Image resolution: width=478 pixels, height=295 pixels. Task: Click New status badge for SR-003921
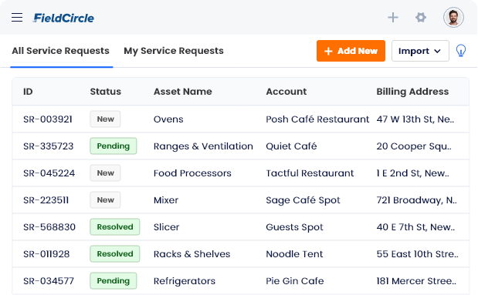105,119
